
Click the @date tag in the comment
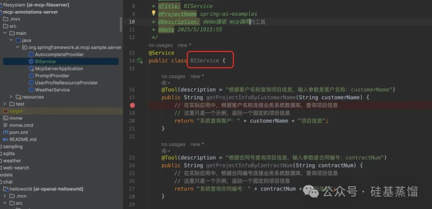coord(166,29)
